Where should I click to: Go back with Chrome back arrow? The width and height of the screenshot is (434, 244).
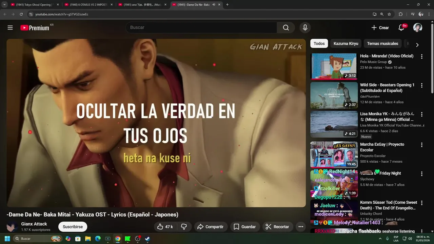[5, 14]
